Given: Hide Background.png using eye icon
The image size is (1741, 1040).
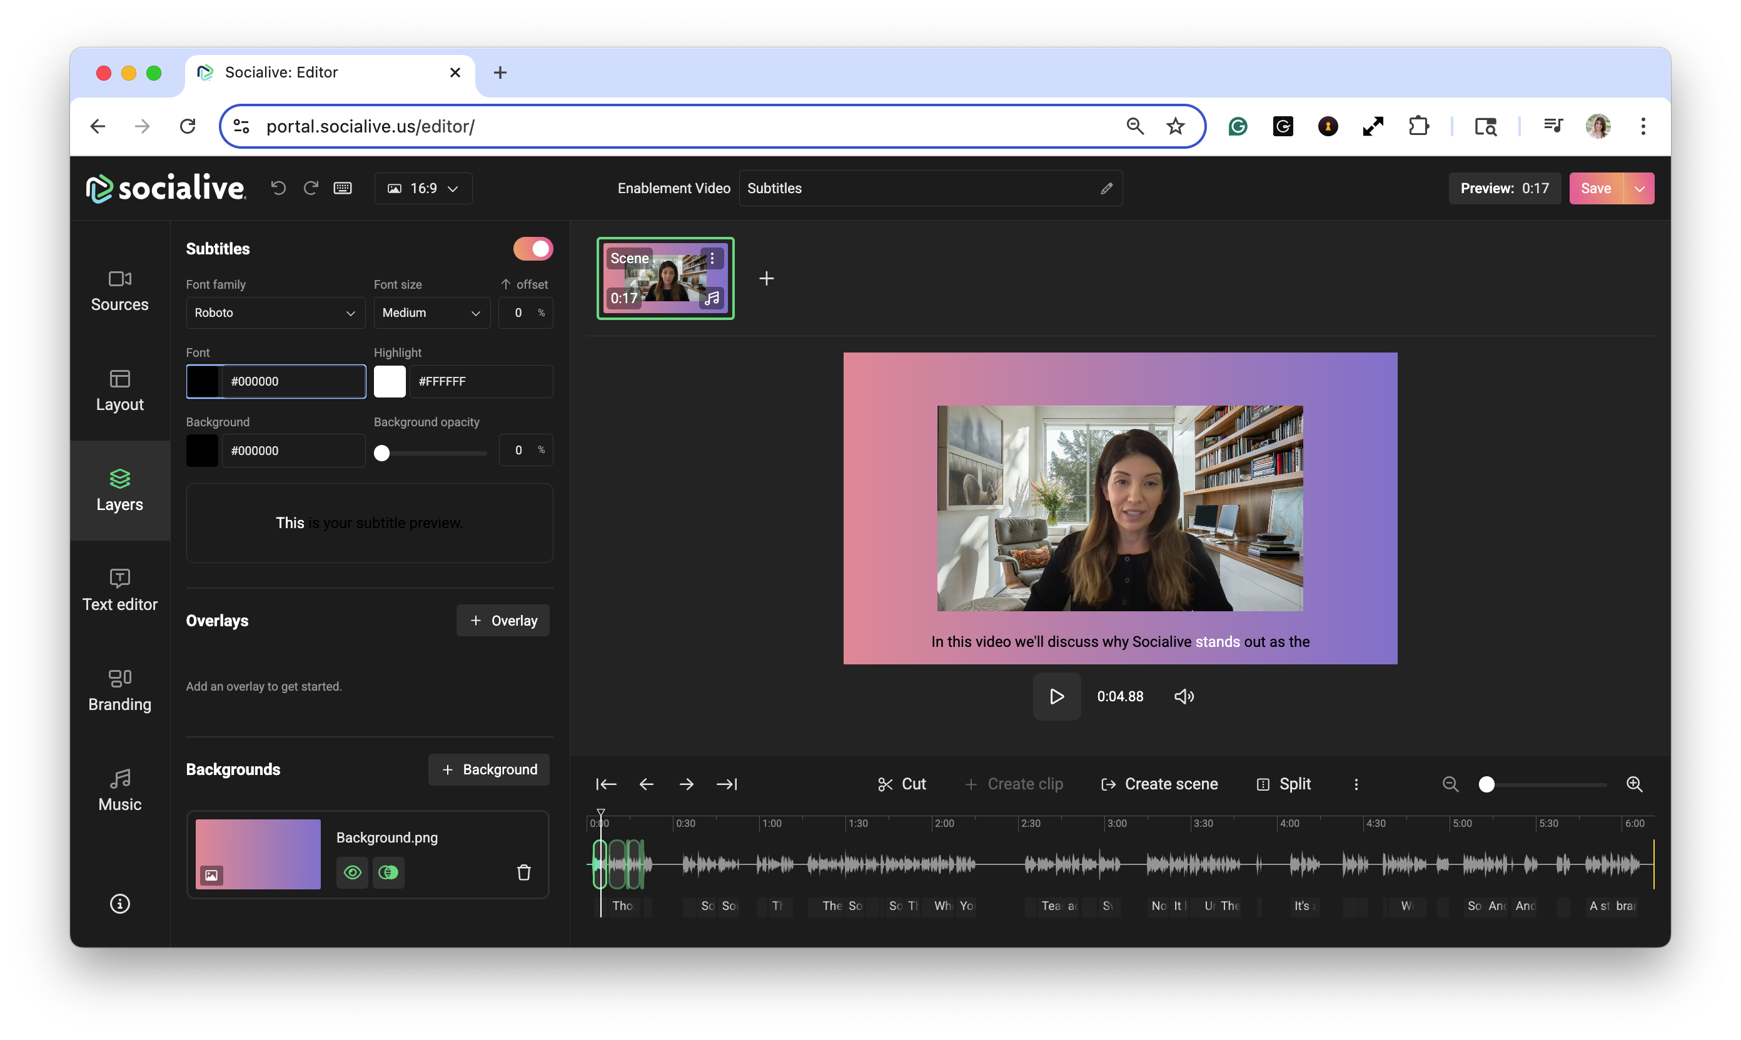Looking at the screenshot, I should pyautogui.click(x=353, y=872).
